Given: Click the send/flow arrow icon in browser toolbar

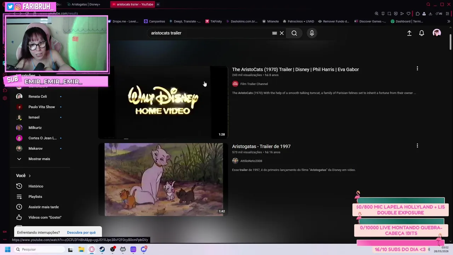Looking at the screenshot, I should point(402,13).
